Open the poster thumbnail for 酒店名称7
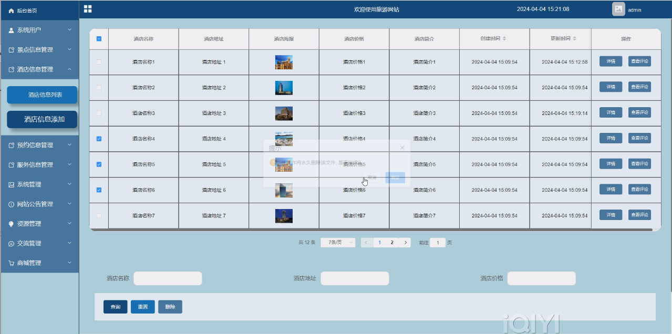 [x=284, y=216]
